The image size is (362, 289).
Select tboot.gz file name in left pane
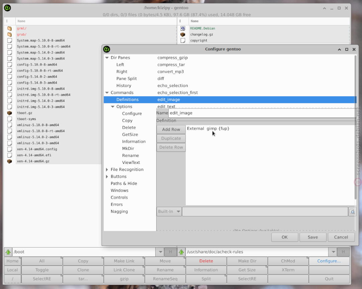(x=24, y=113)
